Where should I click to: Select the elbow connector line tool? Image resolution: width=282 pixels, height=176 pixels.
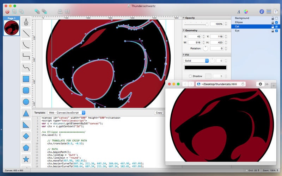(26, 56)
